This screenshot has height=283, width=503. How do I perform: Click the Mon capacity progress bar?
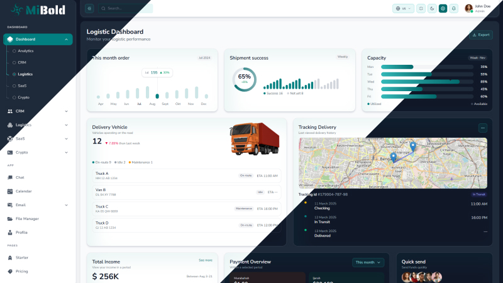pos(427,67)
